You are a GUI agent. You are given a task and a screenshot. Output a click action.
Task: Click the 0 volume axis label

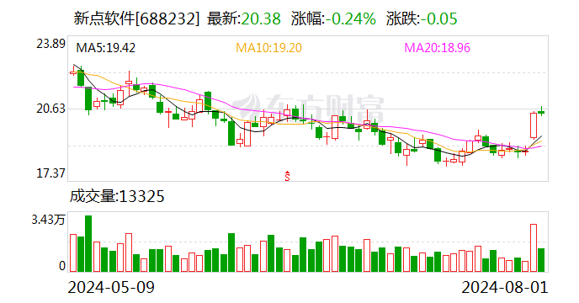pyautogui.click(x=62, y=266)
